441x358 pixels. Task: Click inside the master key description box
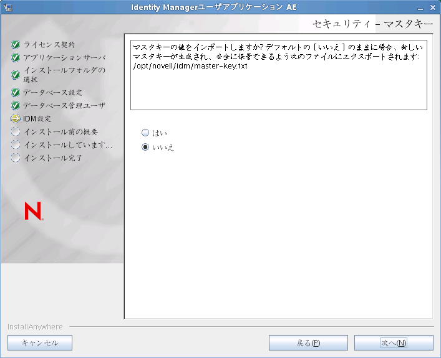click(x=279, y=75)
